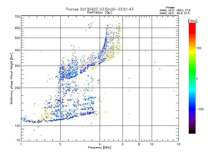Screen dimensions: 210x157
Task: Click the x-axis tick label '1'
Action: [21, 144]
